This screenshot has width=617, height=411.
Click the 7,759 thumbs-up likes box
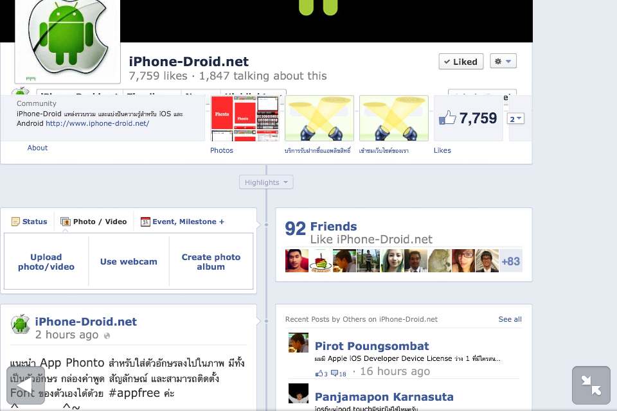[469, 118]
